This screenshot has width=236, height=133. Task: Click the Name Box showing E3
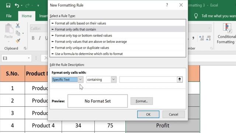tap(14, 58)
